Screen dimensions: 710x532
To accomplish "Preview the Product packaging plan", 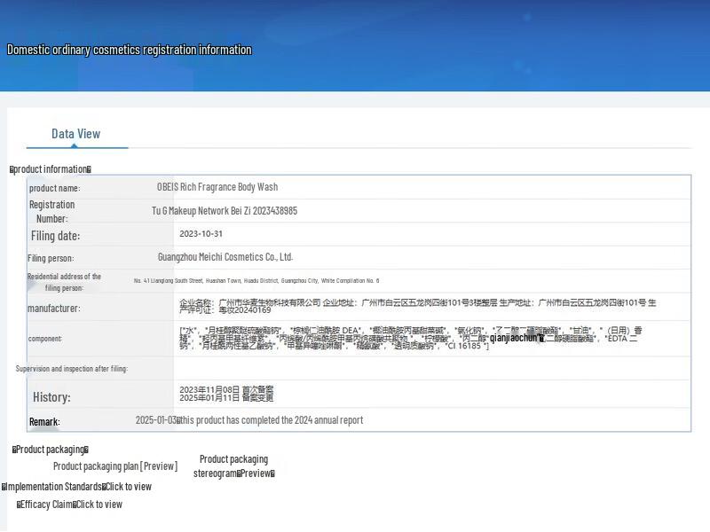I will (x=115, y=466).
